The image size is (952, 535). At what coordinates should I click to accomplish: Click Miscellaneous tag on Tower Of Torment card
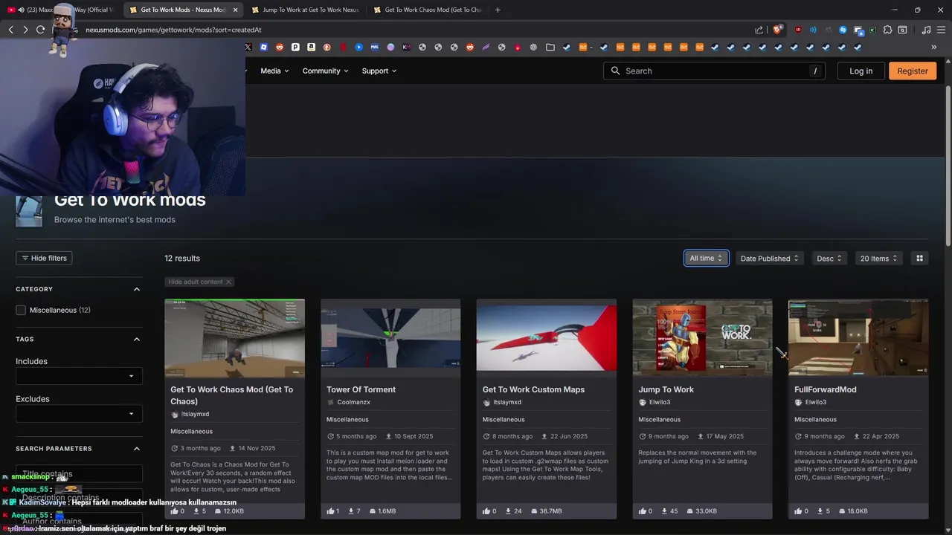pyautogui.click(x=347, y=419)
